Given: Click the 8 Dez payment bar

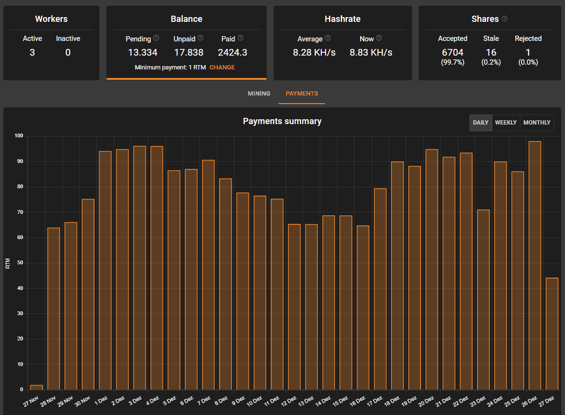Looking at the screenshot, I should coord(226,284).
